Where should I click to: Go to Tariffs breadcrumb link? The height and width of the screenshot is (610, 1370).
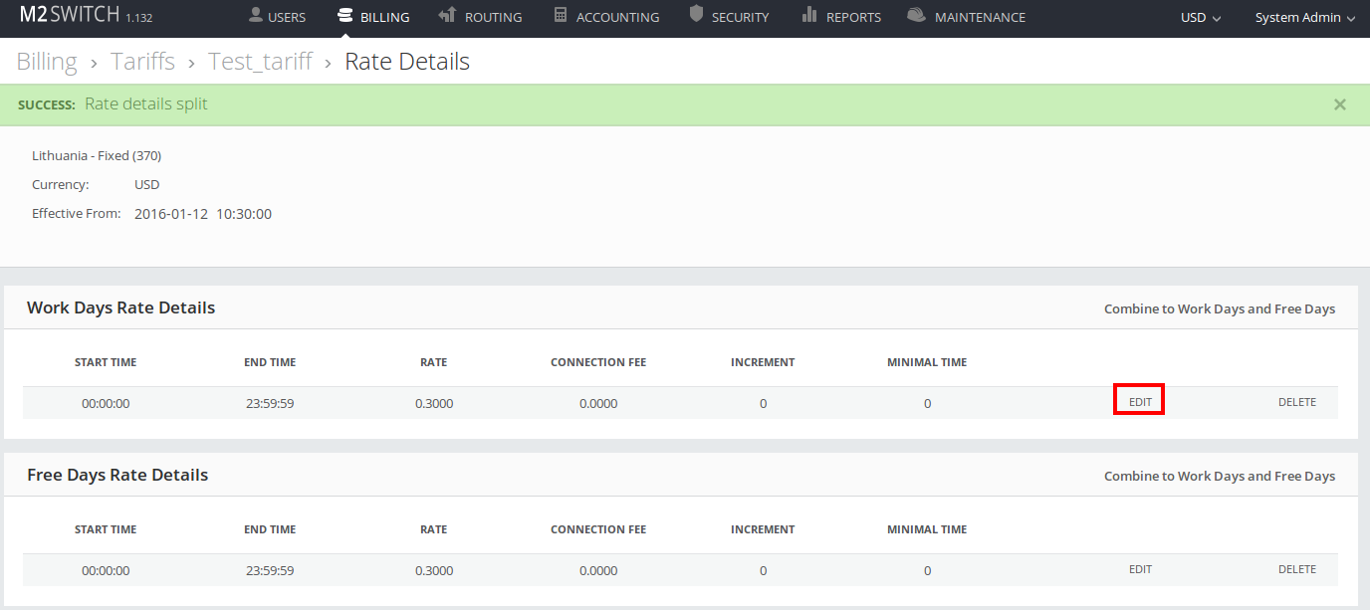(142, 62)
